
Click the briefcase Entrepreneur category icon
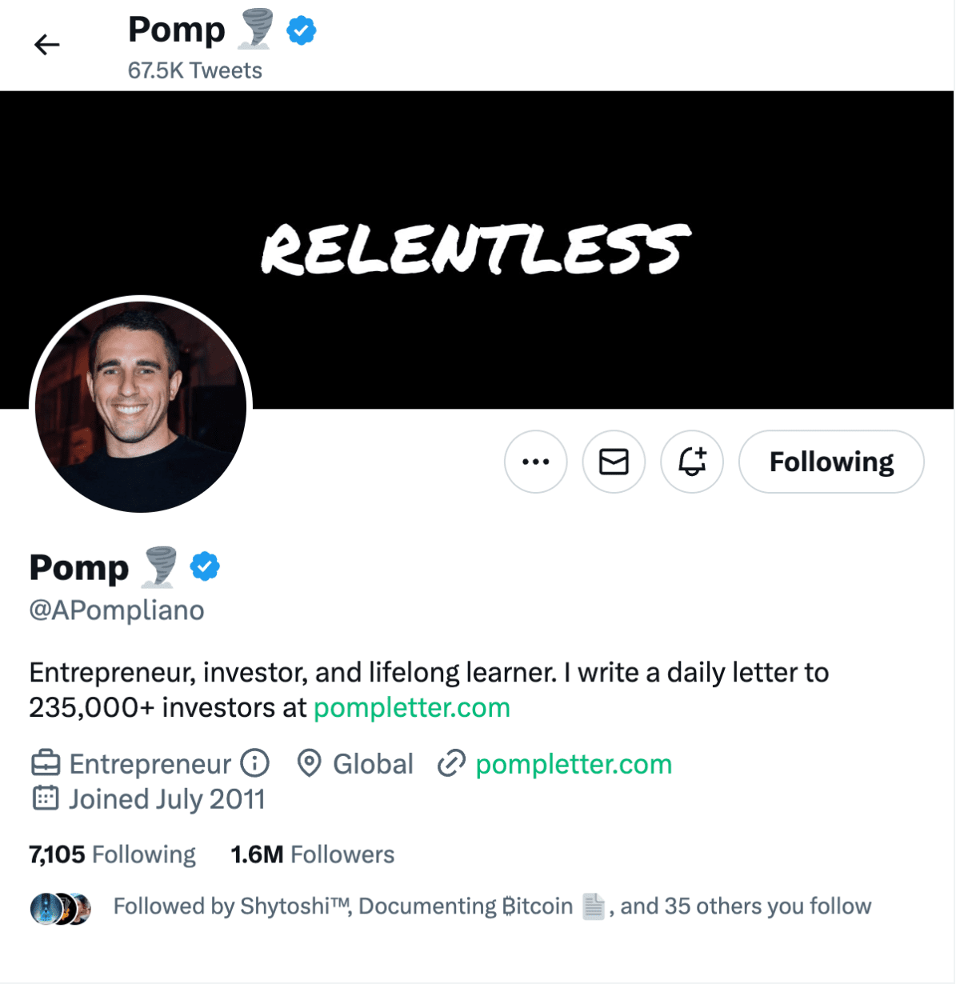tap(46, 763)
